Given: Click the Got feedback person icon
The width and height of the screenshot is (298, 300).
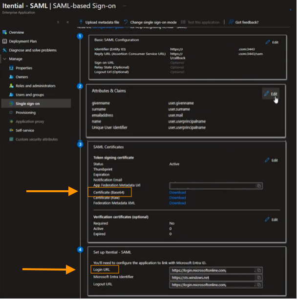Looking at the screenshot, I should (x=231, y=22).
